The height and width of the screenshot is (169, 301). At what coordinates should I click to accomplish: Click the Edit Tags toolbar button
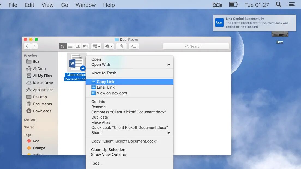[134, 46]
